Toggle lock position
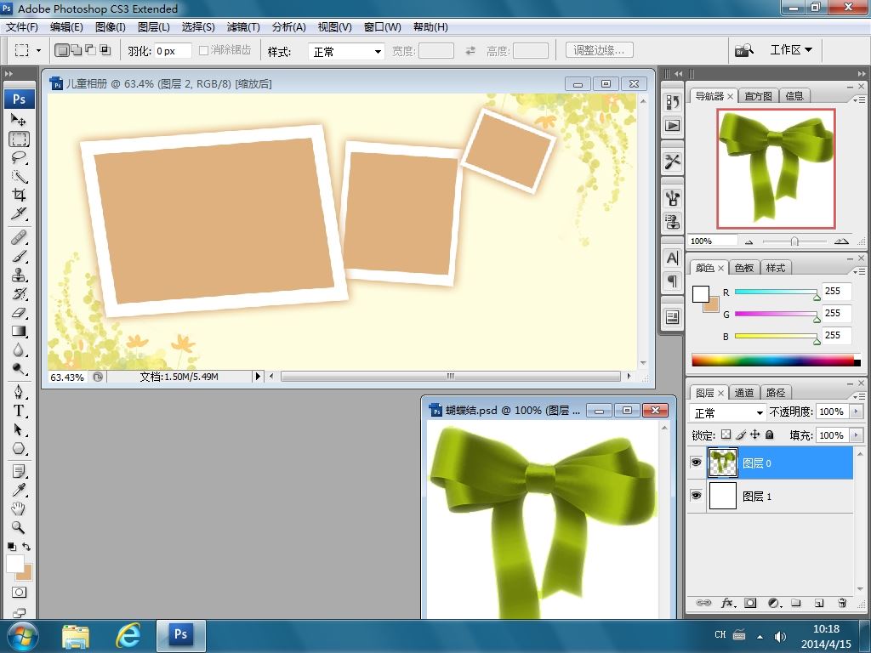The width and height of the screenshot is (871, 653). [x=755, y=434]
